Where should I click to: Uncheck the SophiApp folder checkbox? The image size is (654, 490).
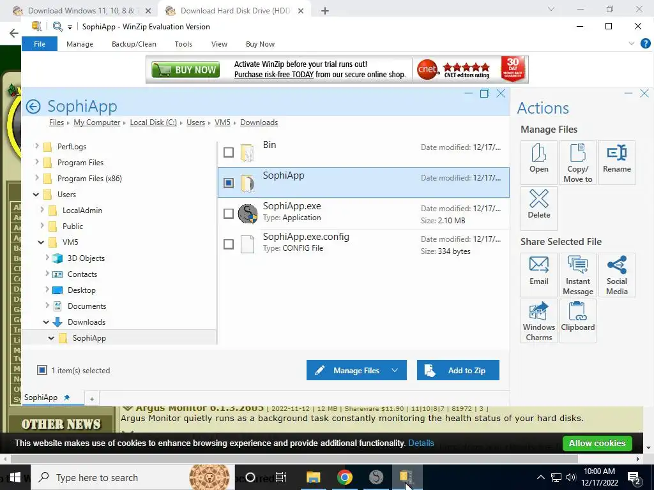[229, 183]
